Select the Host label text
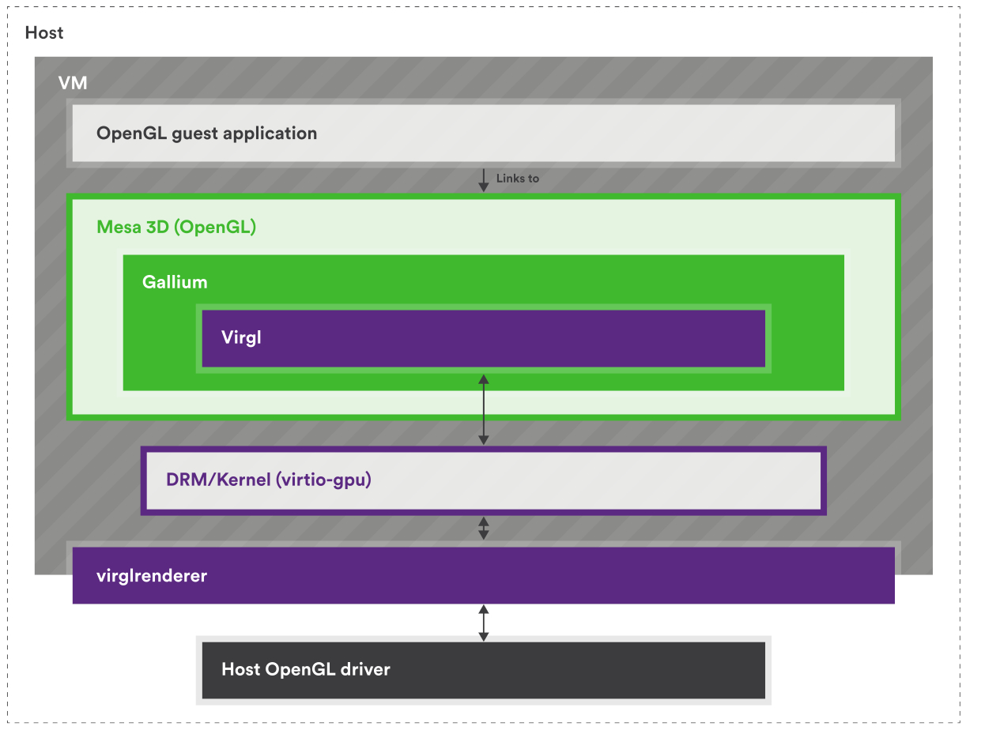The image size is (1000, 749). [44, 33]
